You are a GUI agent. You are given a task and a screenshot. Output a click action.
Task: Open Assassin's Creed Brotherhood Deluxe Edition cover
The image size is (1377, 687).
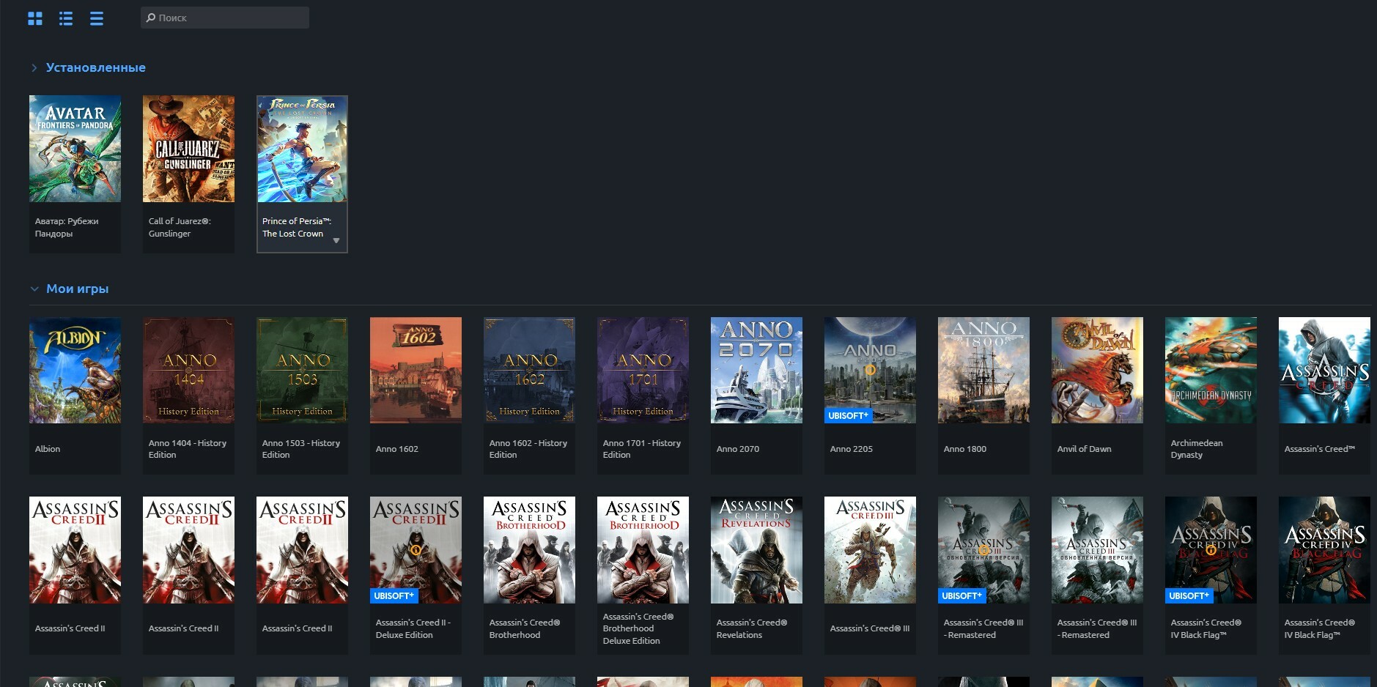(643, 550)
